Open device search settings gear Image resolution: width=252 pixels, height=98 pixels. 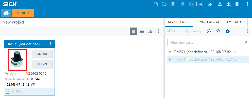click(228, 32)
